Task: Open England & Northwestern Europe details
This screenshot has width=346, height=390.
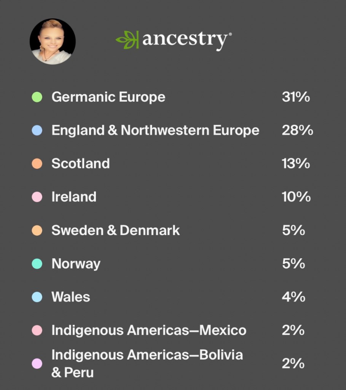Action: pos(155,131)
